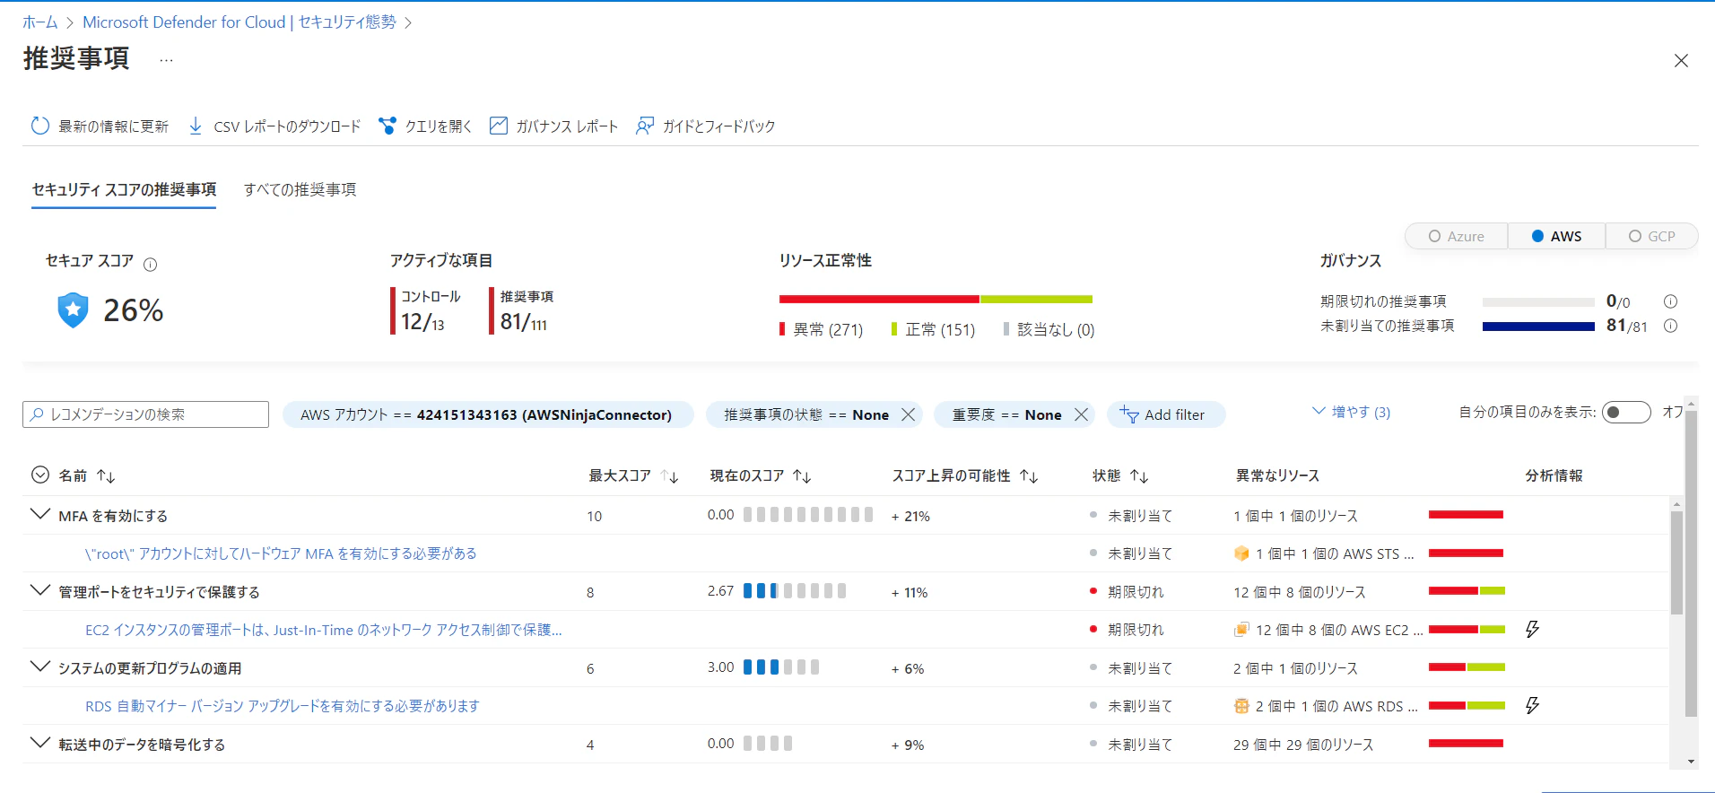
Task: Click the secure score shield icon
Action: click(74, 310)
